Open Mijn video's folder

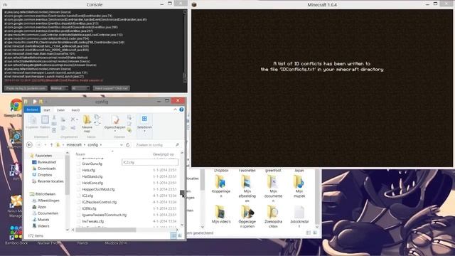pyautogui.click(x=221, y=214)
